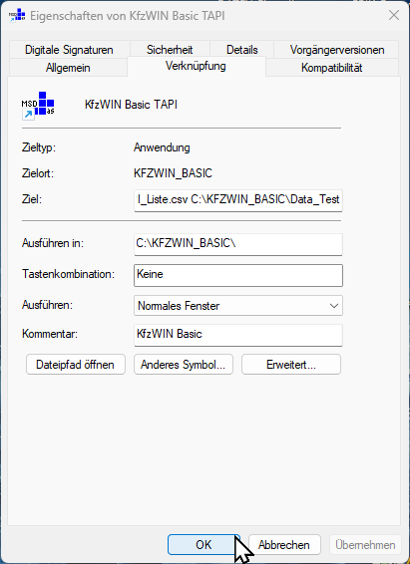The image size is (410, 564).
Task: Go to the Allgemein tab
Action: [68, 68]
